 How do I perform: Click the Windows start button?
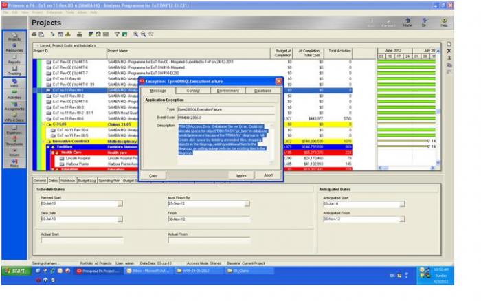pos(16,271)
